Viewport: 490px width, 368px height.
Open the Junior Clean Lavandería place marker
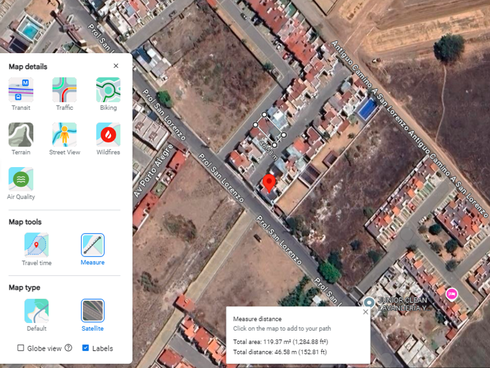click(x=369, y=303)
